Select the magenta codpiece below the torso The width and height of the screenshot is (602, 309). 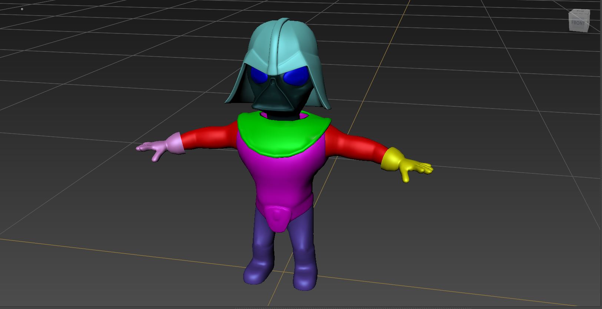coord(277,219)
